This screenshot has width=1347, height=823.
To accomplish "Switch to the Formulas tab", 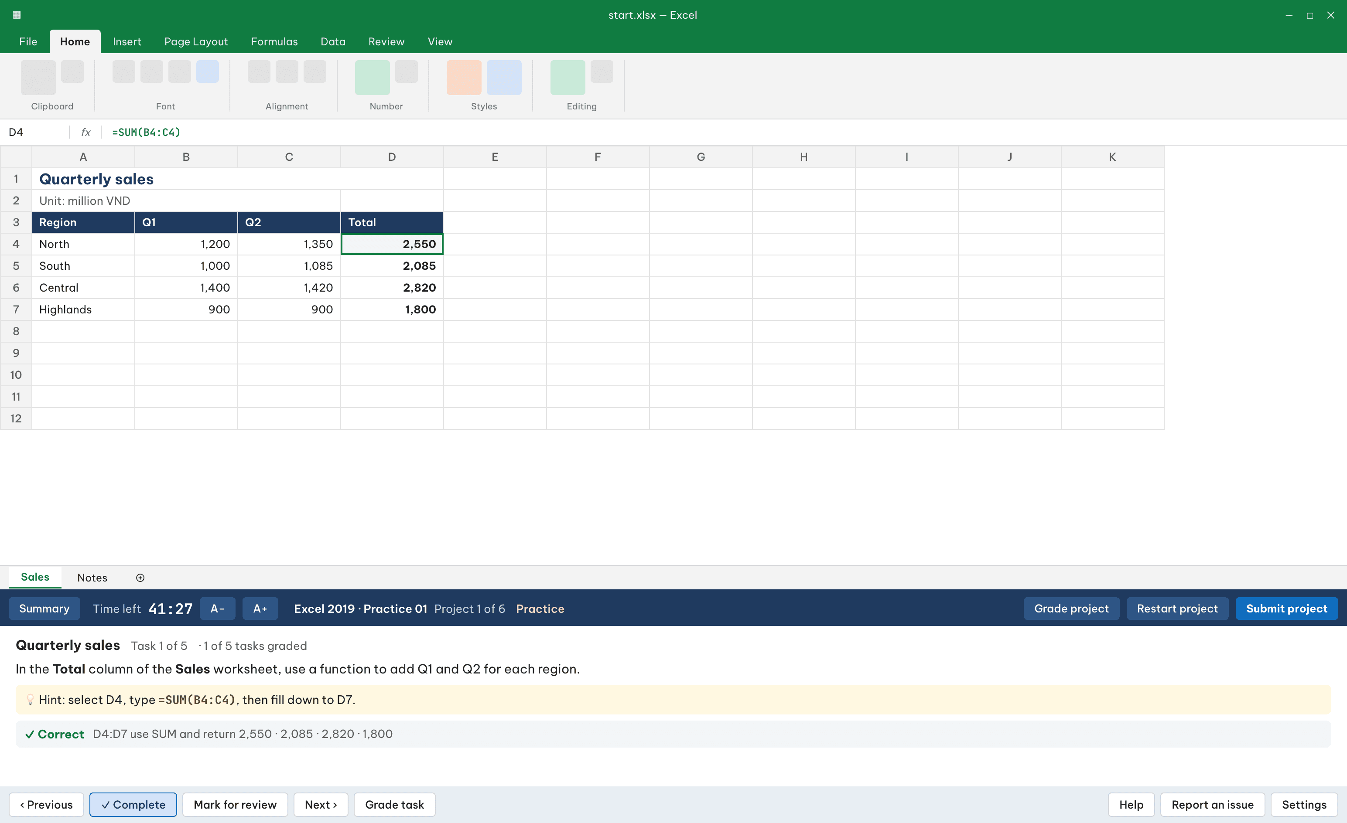I will pyautogui.click(x=274, y=41).
